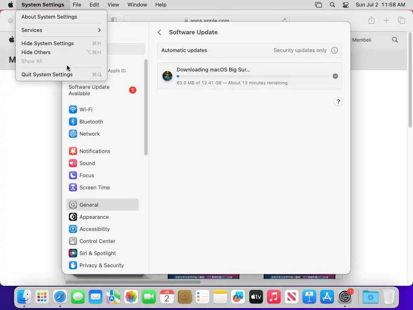Click the Automatic updates info icon
This screenshot has height=310, width=413.
(334, 50)
